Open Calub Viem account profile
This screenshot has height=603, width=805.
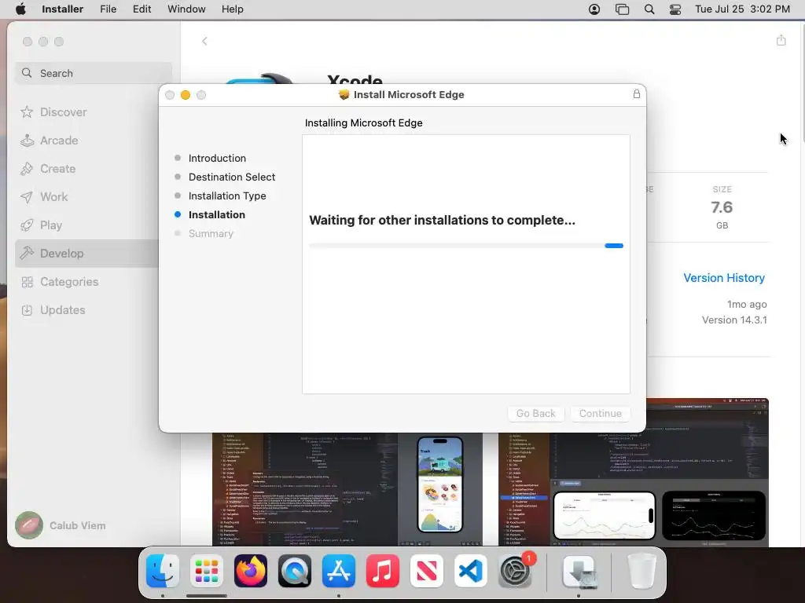coord(61,525)
